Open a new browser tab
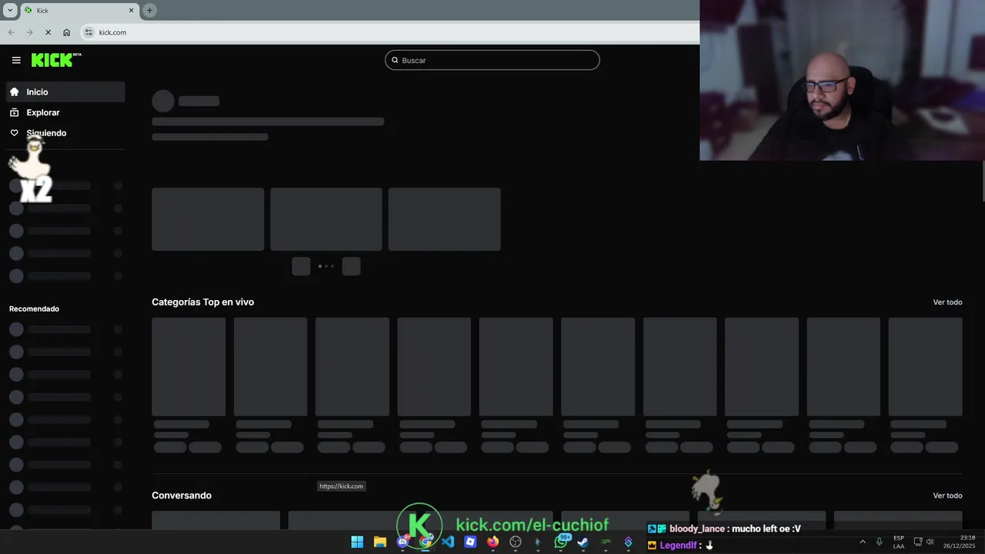The height and width of the screenshot is (554, 985). pos(149,10)
